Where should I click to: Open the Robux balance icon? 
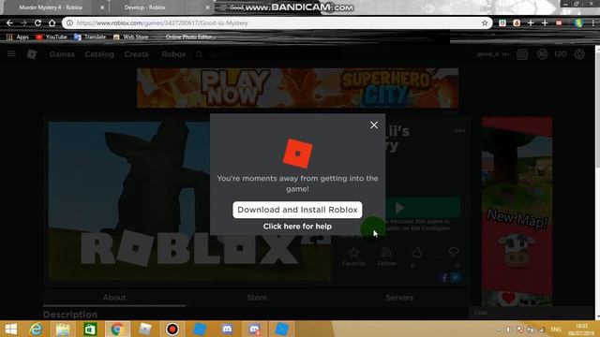pyautogui.click(x=542, y=54)
